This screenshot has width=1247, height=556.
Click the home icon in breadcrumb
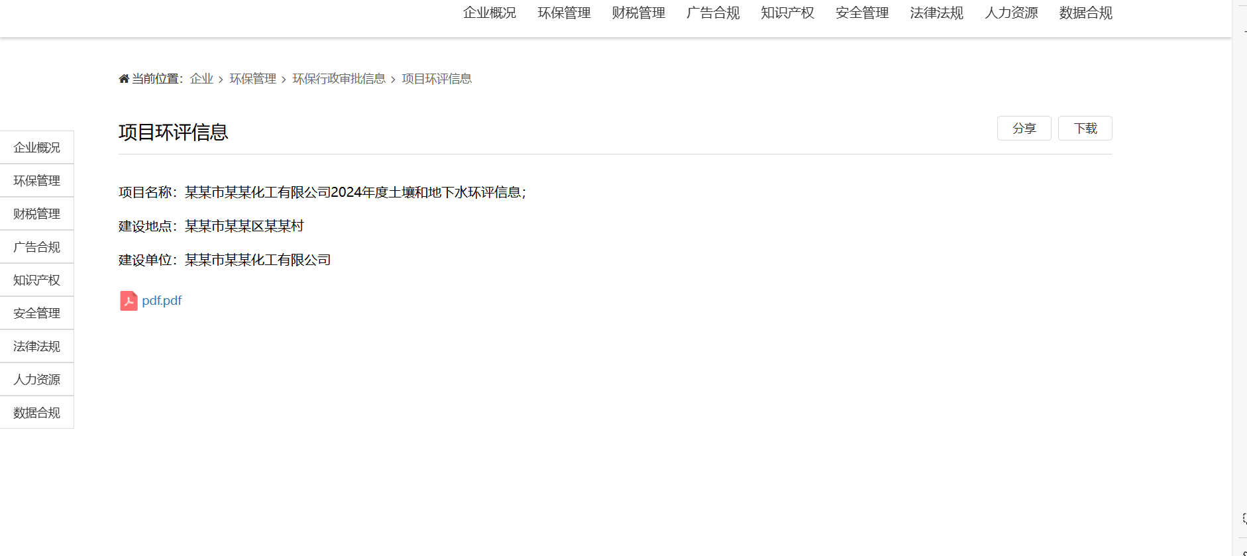click(124, 79)
